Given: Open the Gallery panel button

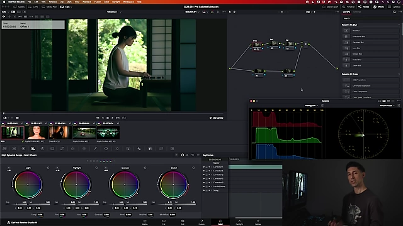Looking at the screenshot, I should pyautogui.click(x=19, y=7).
